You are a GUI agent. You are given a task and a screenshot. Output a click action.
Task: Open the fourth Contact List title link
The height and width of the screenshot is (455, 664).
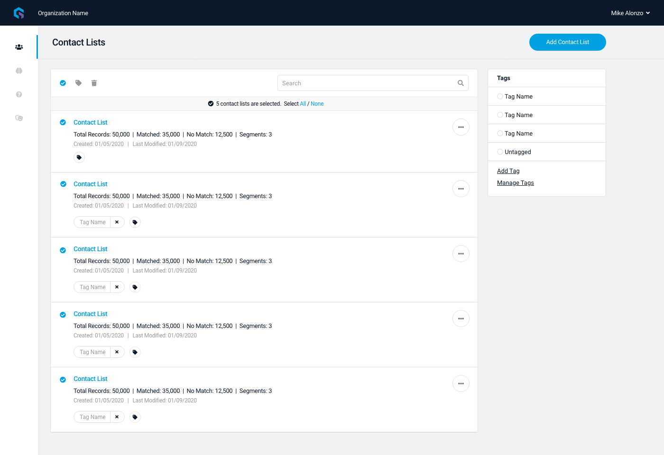tap(91, 314)
